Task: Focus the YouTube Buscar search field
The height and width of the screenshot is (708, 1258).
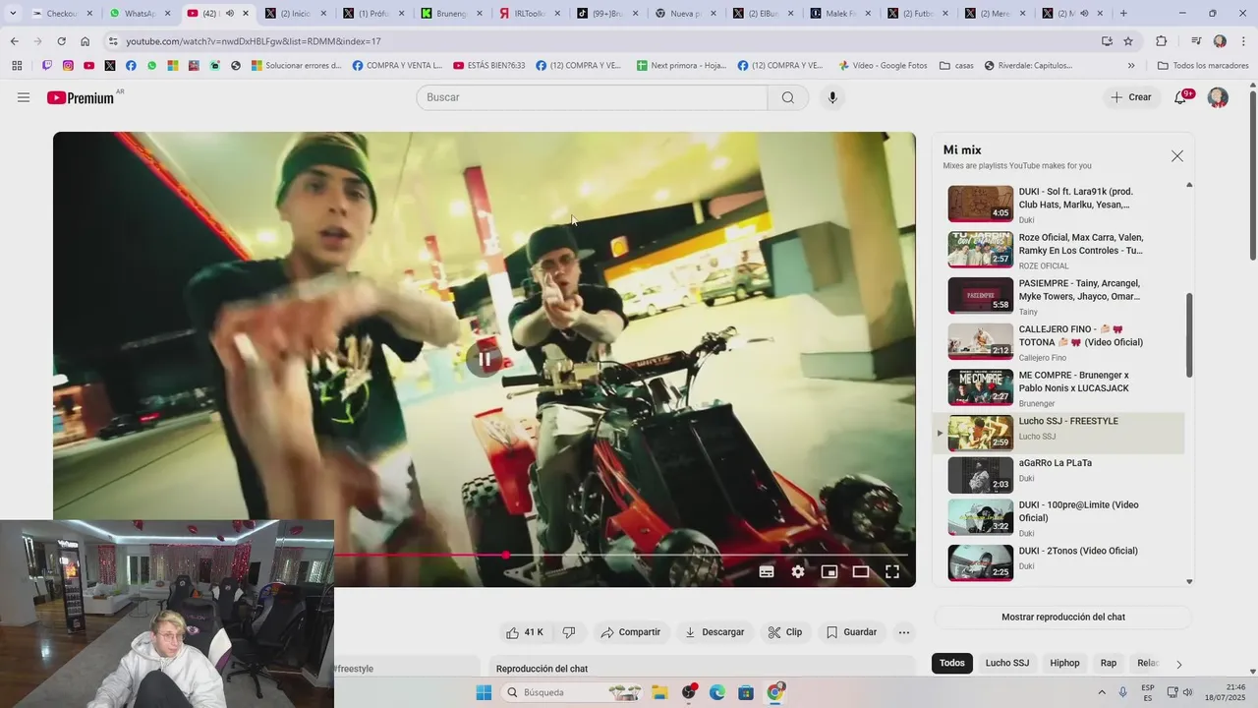Action: [592, 97]
